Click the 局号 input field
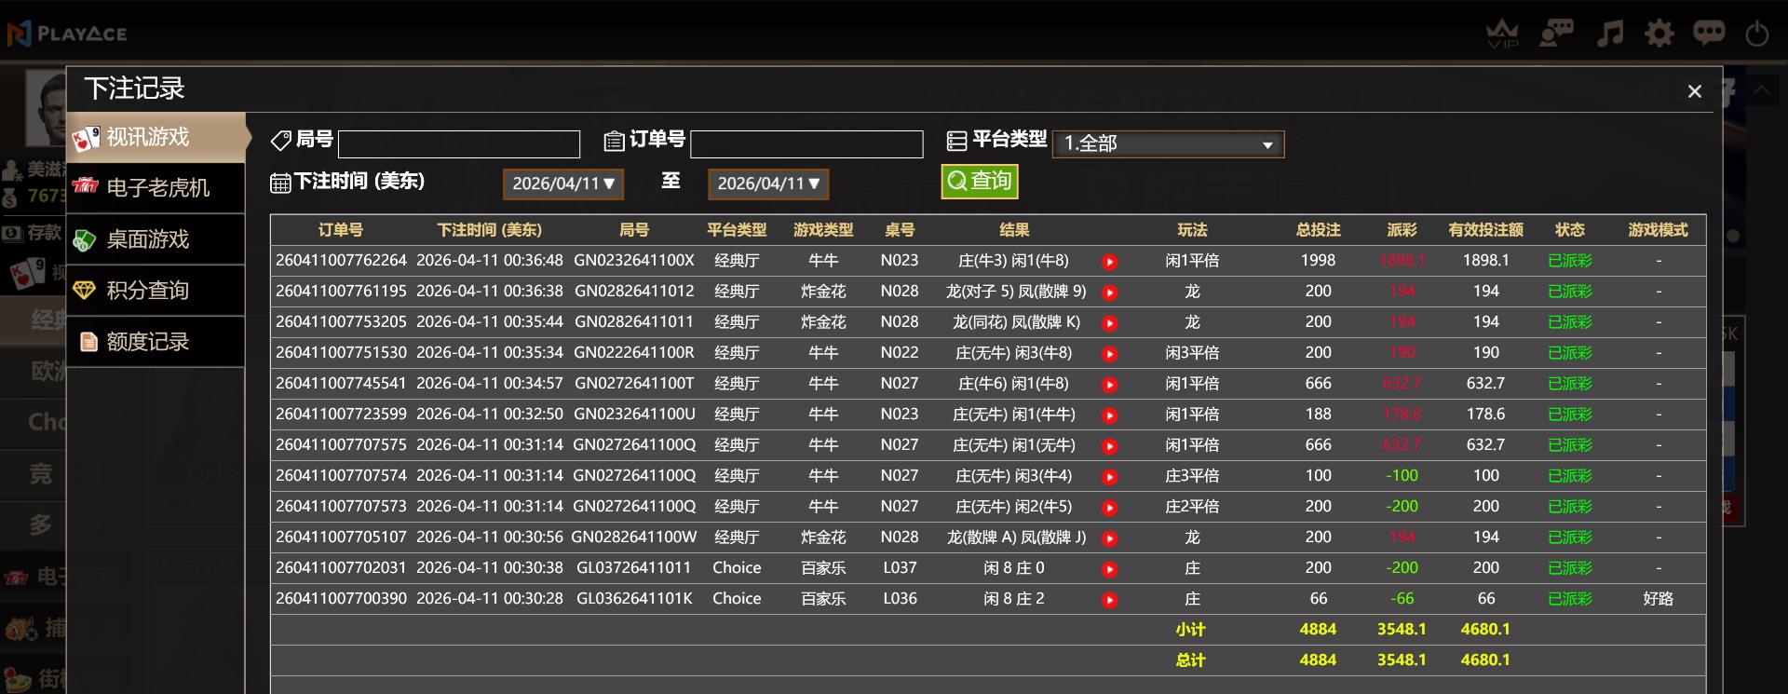 point(459,144)
